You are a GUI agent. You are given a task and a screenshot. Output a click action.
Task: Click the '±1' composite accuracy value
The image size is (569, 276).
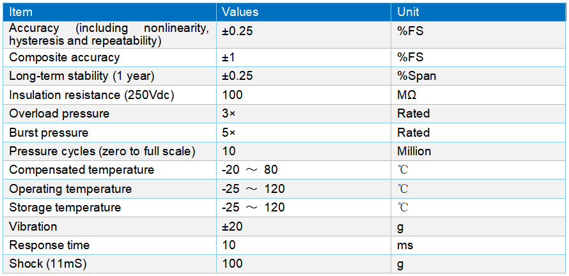coord(229,57)
